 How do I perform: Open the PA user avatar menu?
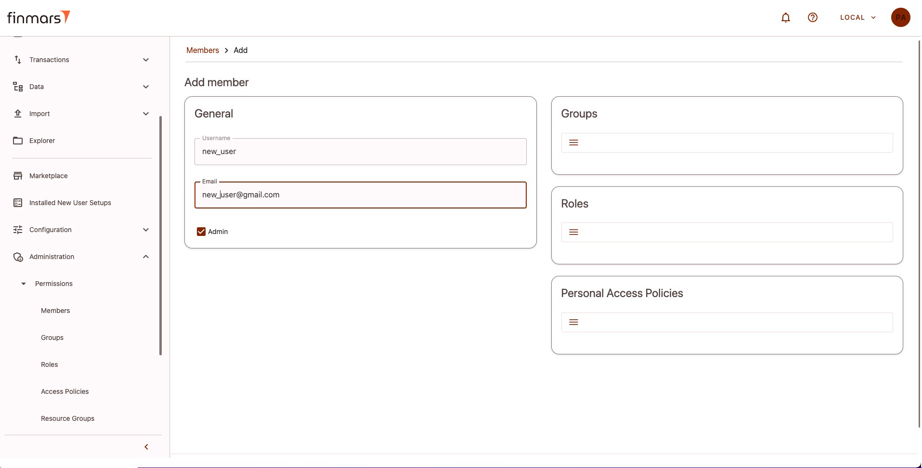(900, 18)
